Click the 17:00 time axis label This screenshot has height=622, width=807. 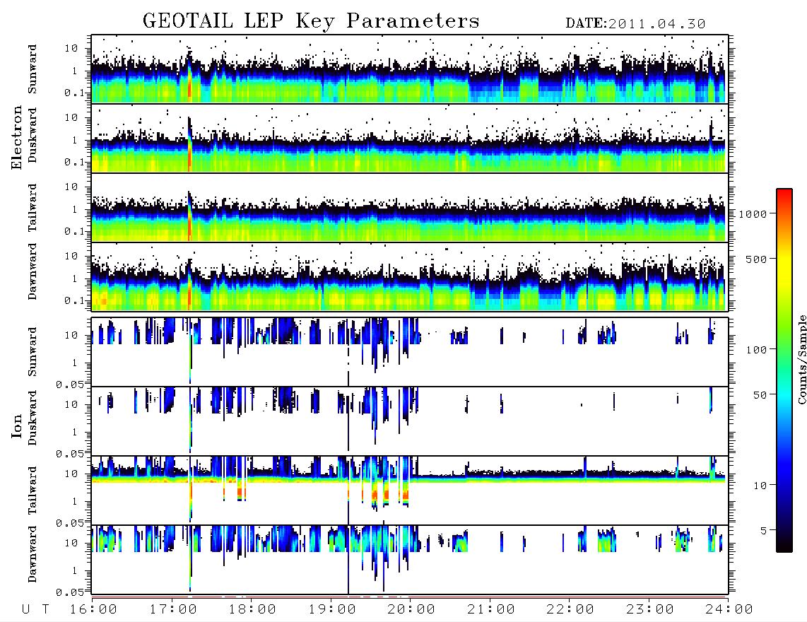[x=173, y=609]
